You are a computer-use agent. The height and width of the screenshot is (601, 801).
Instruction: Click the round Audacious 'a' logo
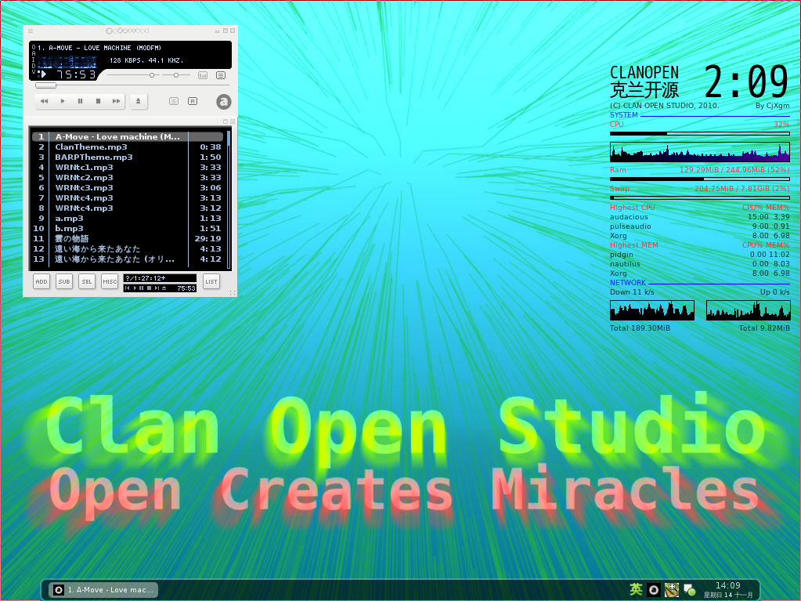[223, 102]
